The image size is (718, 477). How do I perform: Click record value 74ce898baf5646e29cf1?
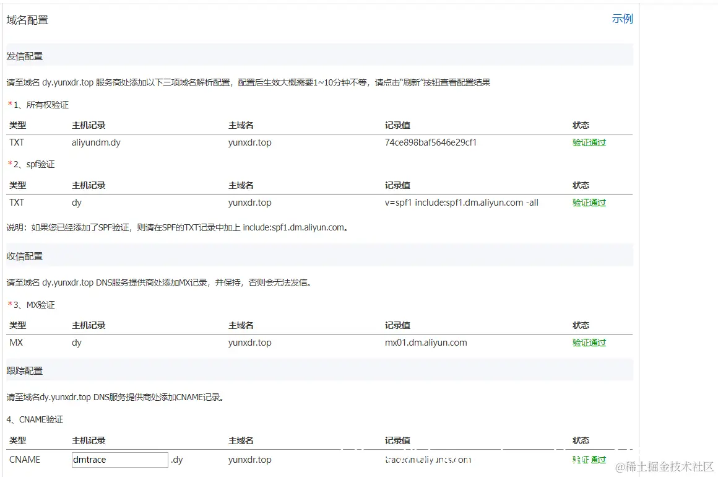430,142
